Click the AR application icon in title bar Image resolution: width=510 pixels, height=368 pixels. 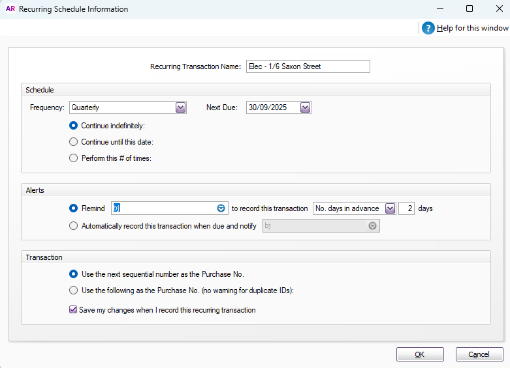pos(10,9)
